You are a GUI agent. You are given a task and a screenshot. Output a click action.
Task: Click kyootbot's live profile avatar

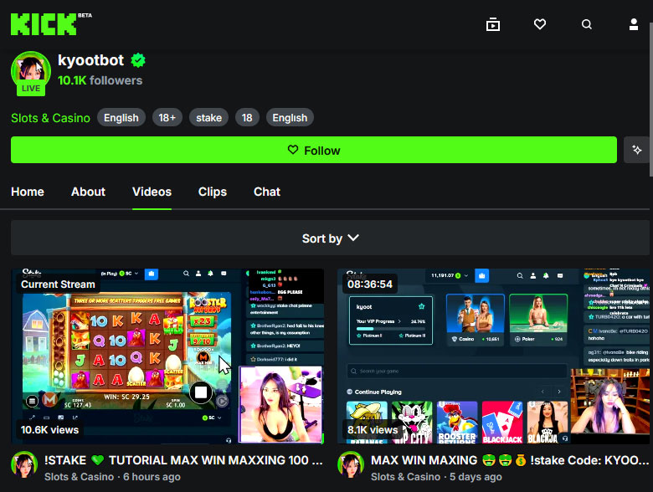(30, 71)
